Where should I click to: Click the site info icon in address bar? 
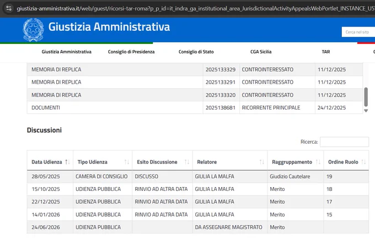point(9,8)
